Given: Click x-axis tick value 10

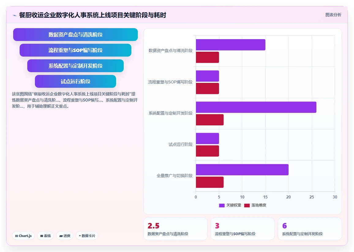Looking at the screenshot, I should [242, 197].
